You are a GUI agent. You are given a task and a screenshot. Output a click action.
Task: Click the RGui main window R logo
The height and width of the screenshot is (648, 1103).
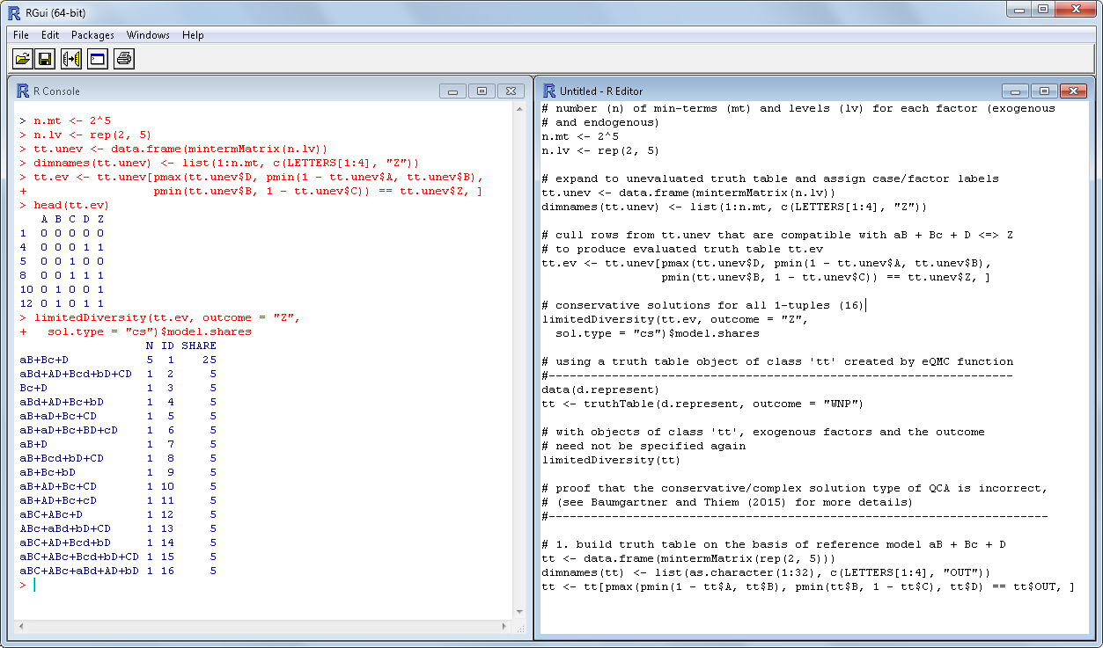coord(12,12)
